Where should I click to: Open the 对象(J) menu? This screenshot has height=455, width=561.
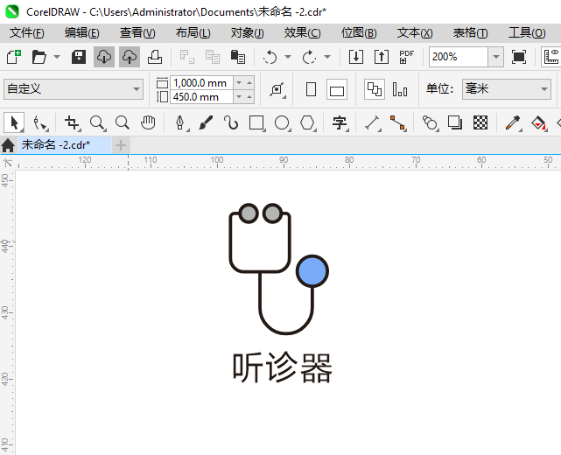[247, 33]
